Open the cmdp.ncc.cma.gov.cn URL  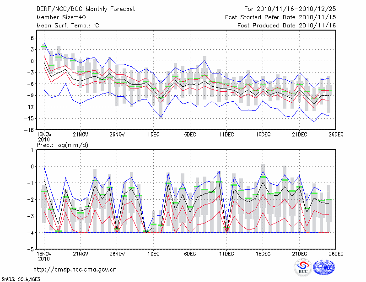[x=75, y=269]
